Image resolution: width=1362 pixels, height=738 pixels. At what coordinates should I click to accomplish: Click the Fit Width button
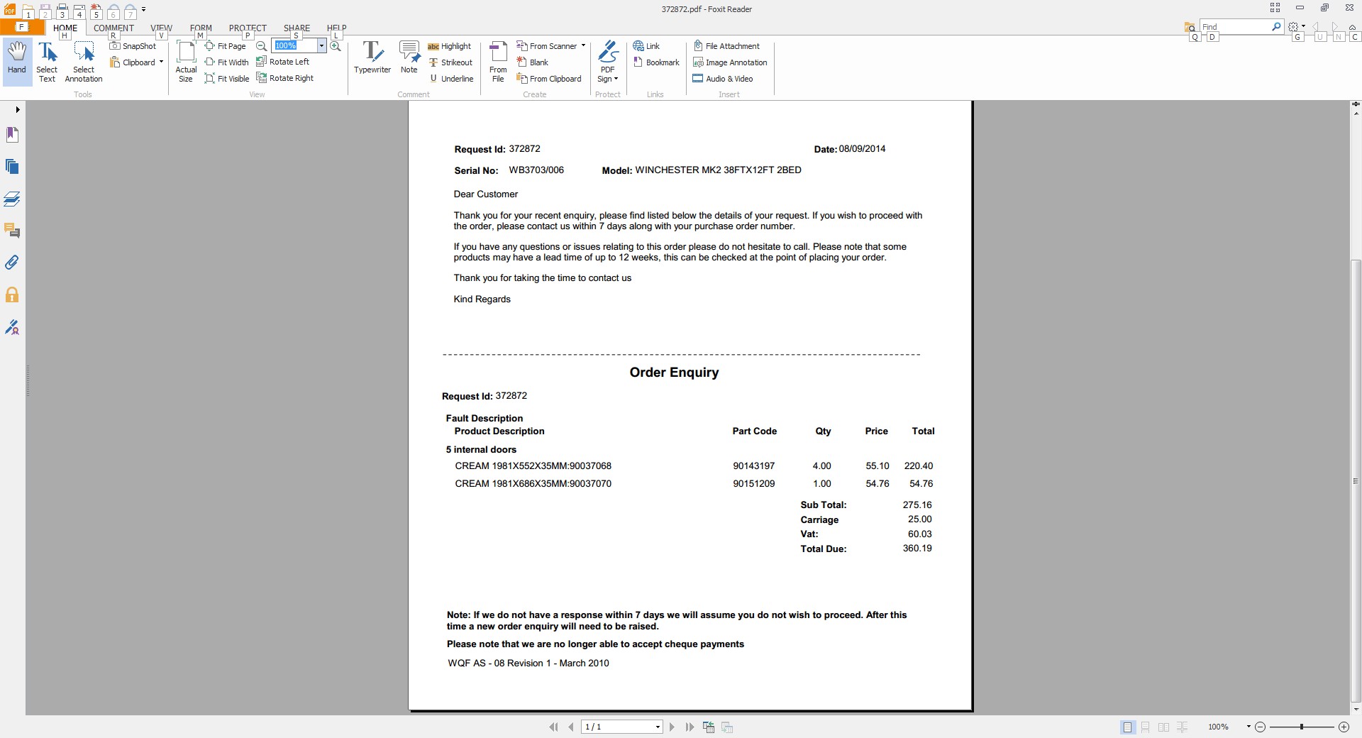tap(226, 62)
